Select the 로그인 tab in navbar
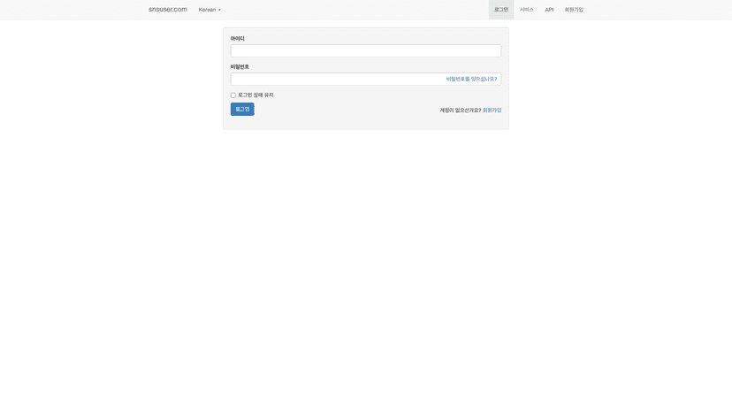Screen dimensions: 732x412 tap(500, 10)
